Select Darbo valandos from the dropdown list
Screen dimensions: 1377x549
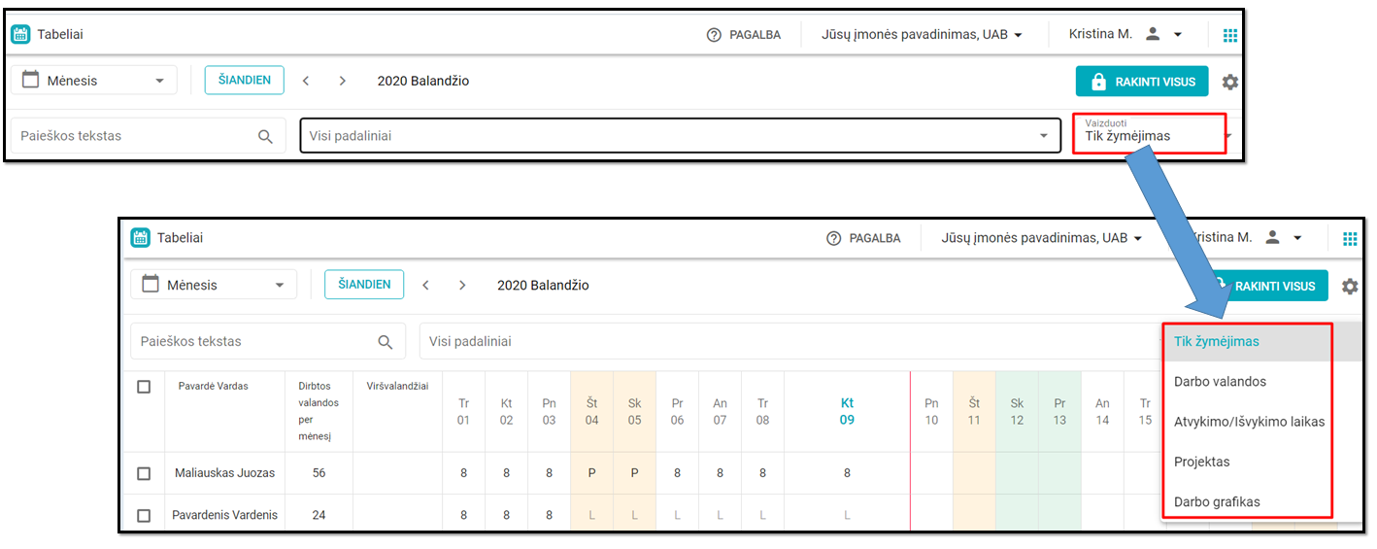click(1220, 382)
